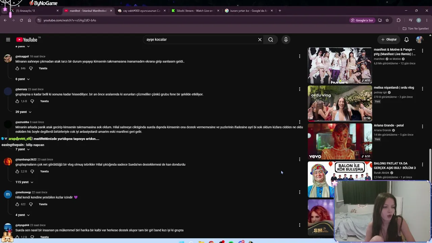Expand the 7 yanıt replies
This screenshot has width=432, height=243.
23,149
